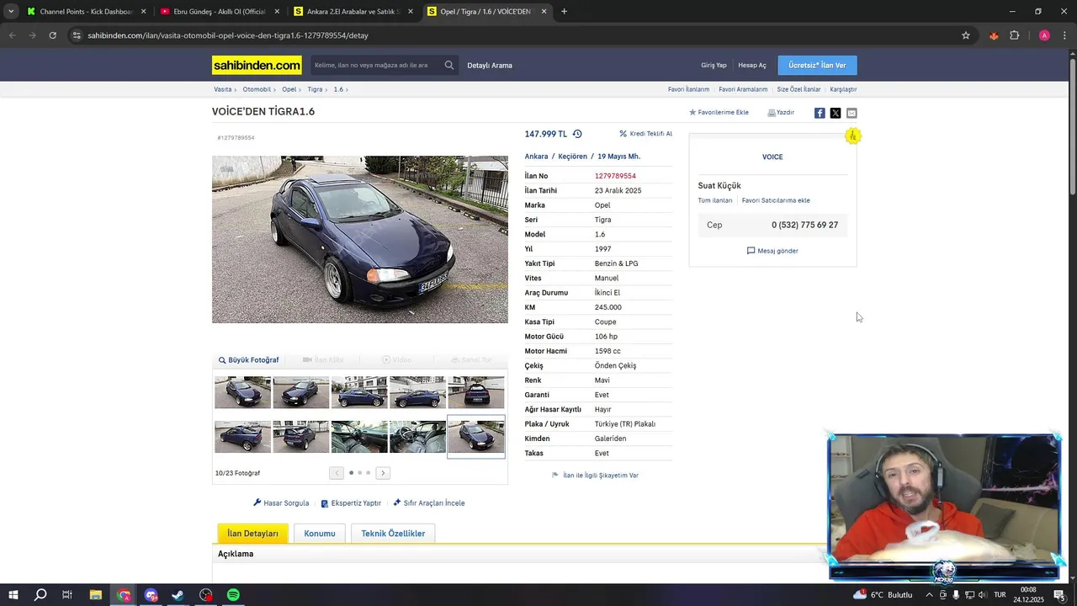This screenshot has width=1077, height=606.
Task: Open new browser tab with plus icon
Action: point(564,12)
